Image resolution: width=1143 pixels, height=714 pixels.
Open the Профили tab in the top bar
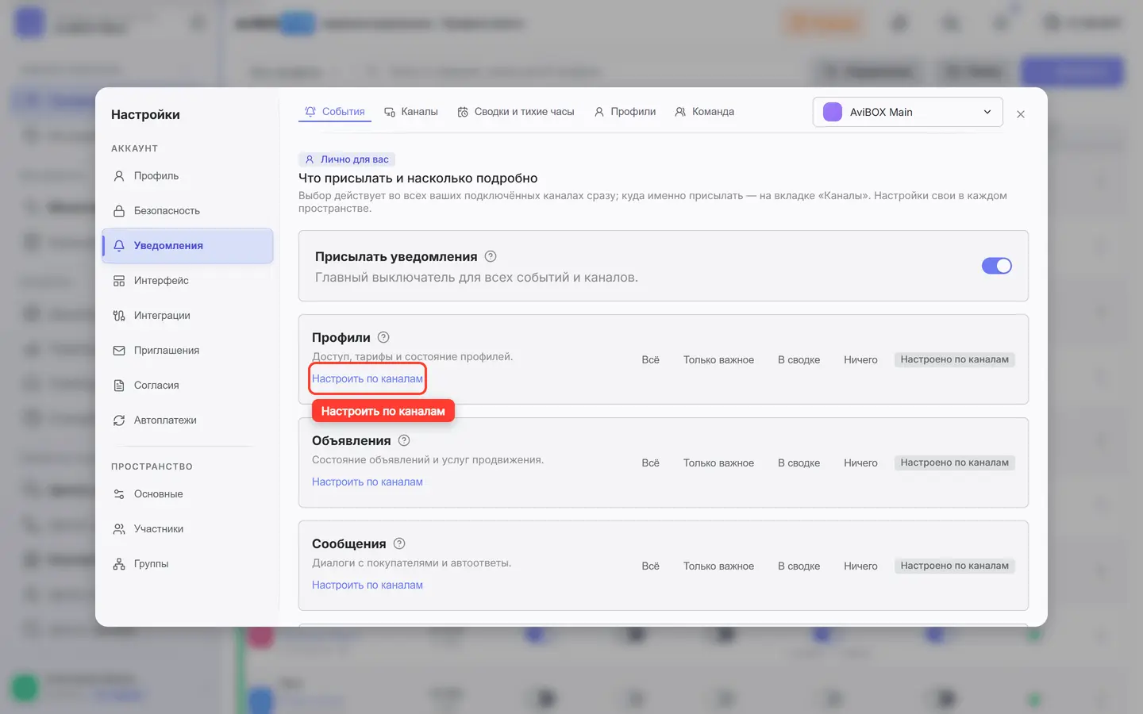click(625, 112)
